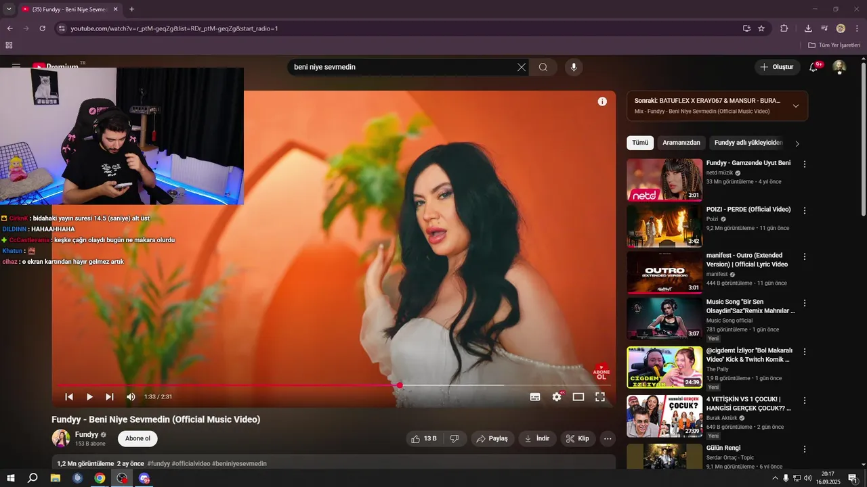The width and height of the screenshot is (867, 487).
Task: Mute the video volume speaker icon
Action: (131, 397)
